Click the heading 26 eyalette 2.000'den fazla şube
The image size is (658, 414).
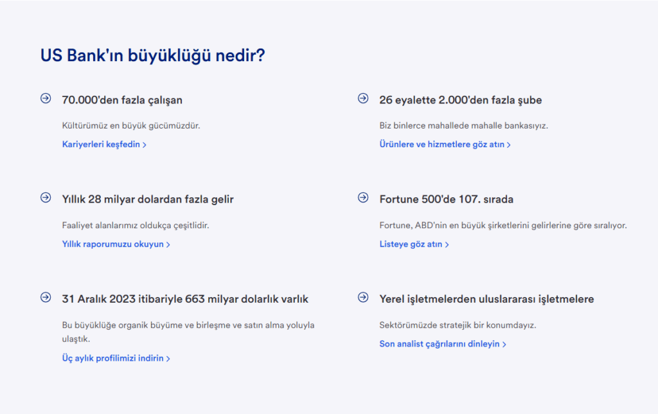tap(460, 100)
